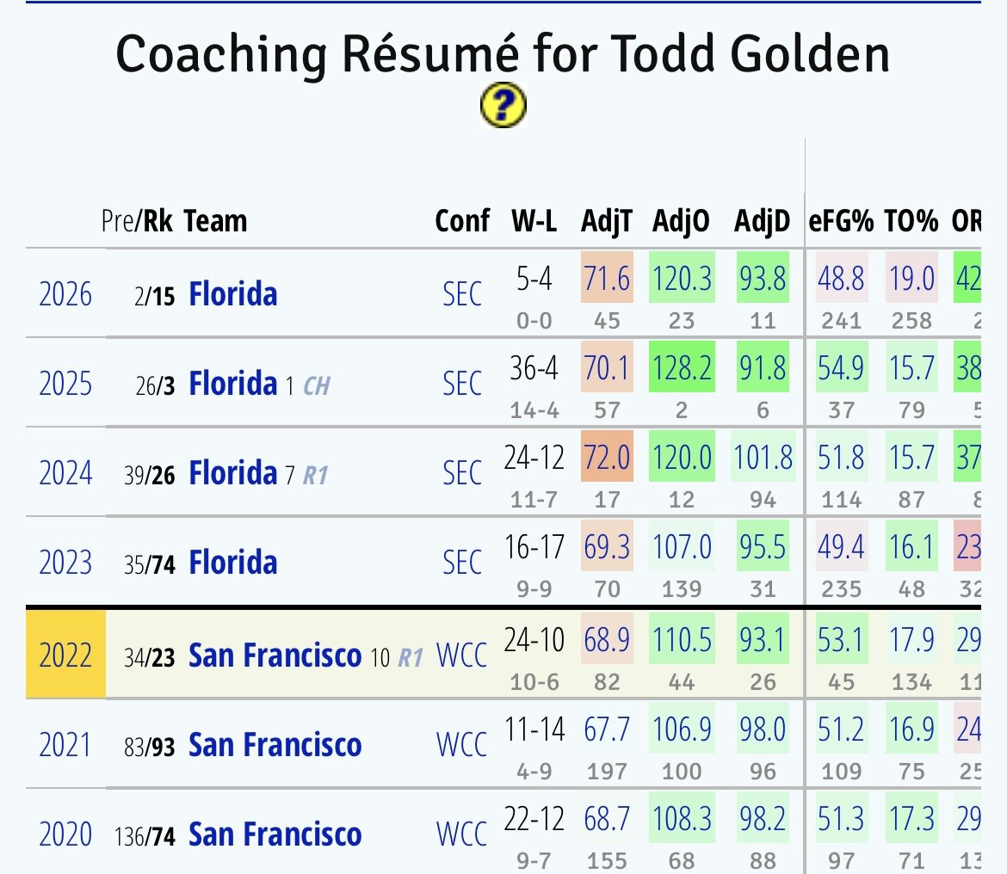Open the 2023 season link
This screenshot has width=1007, height=874.
[x=65, y=563]
